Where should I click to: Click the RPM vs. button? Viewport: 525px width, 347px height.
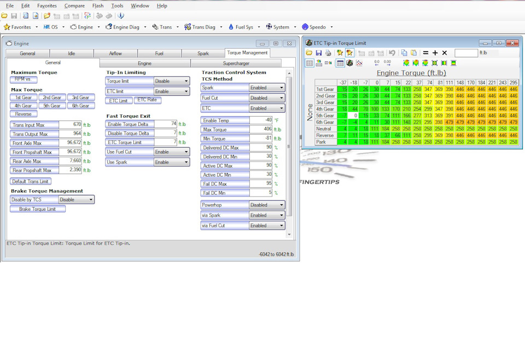(24, 80)
